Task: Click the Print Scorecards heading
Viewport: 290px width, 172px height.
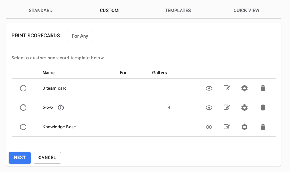Action: click(x=36, y=36)
